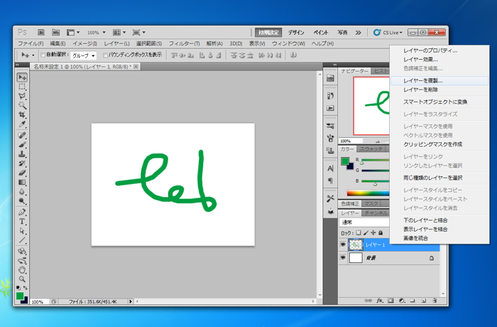Toggle lock all padlock icon

click(x=381, y=232)
